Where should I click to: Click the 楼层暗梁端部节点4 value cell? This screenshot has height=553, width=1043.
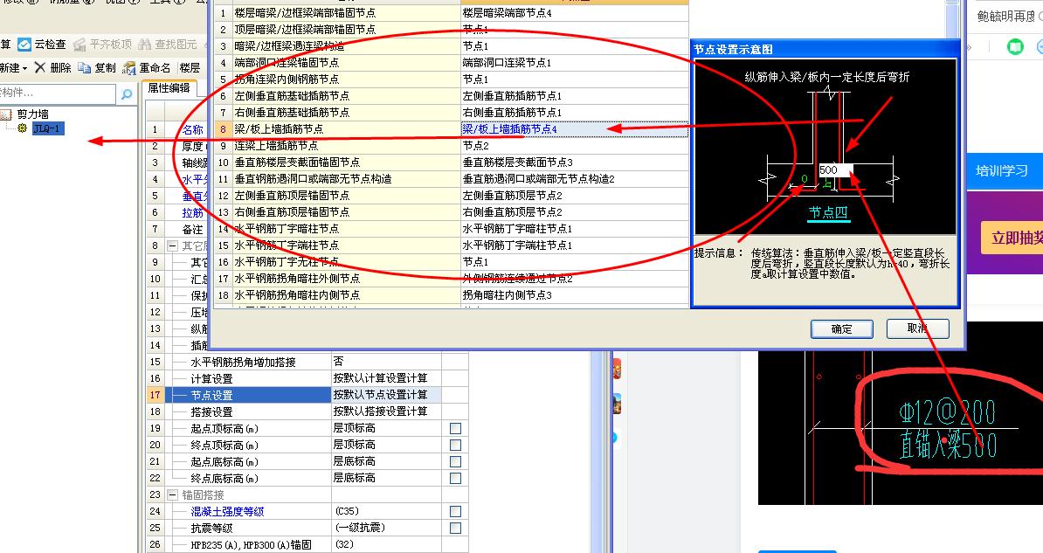click(575, 12)
